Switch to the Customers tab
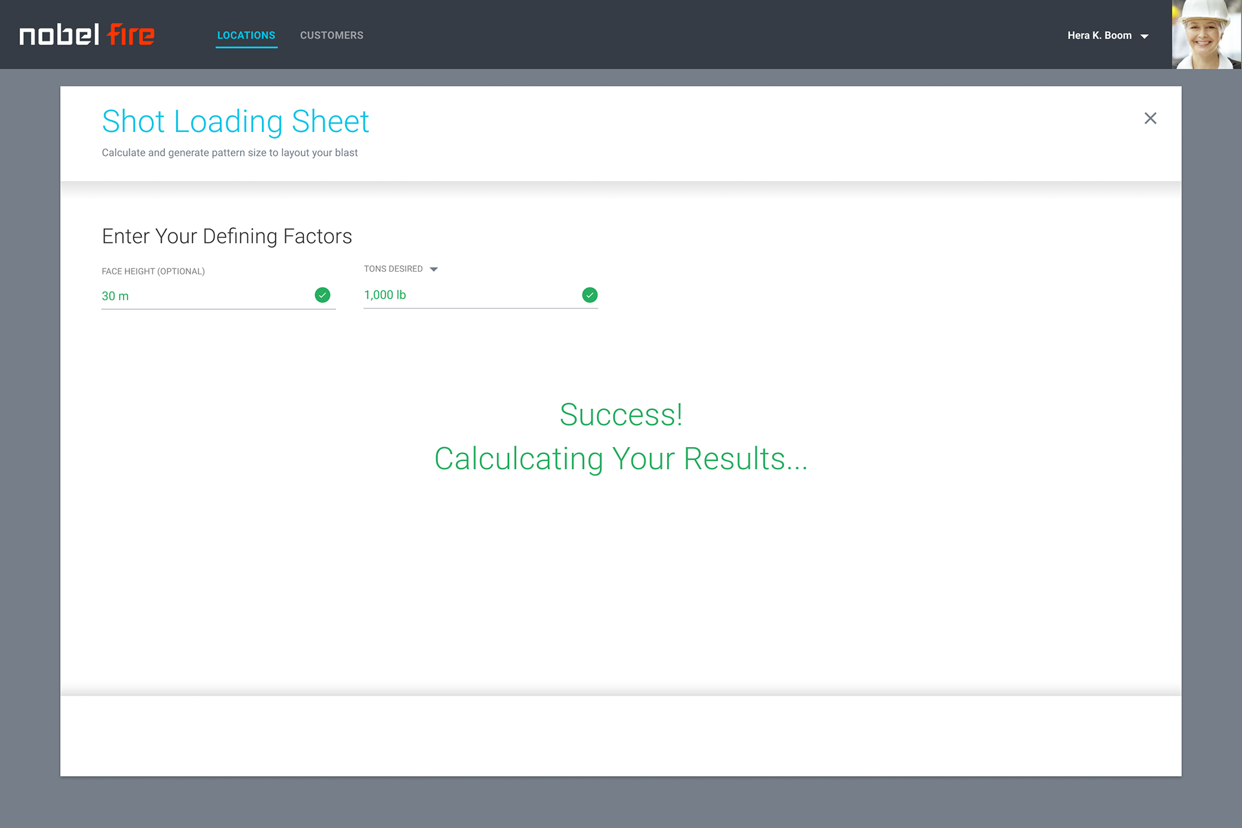The height and width of the screenshot is (828, 1242). (x=331, y=36)
